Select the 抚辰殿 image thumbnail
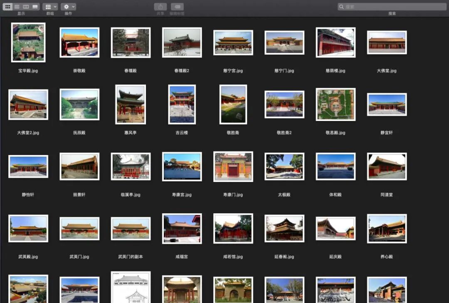The image size is (449, 303). [x=79, y=104]
